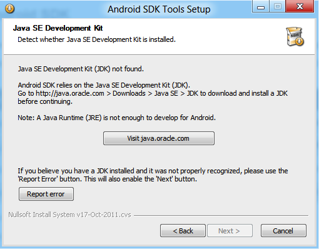The width and height of the screenshot is (319, 249).
Task: Click the NSIS package box icon
Action: coord(295,37)
